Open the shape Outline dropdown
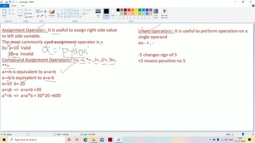 87,10
